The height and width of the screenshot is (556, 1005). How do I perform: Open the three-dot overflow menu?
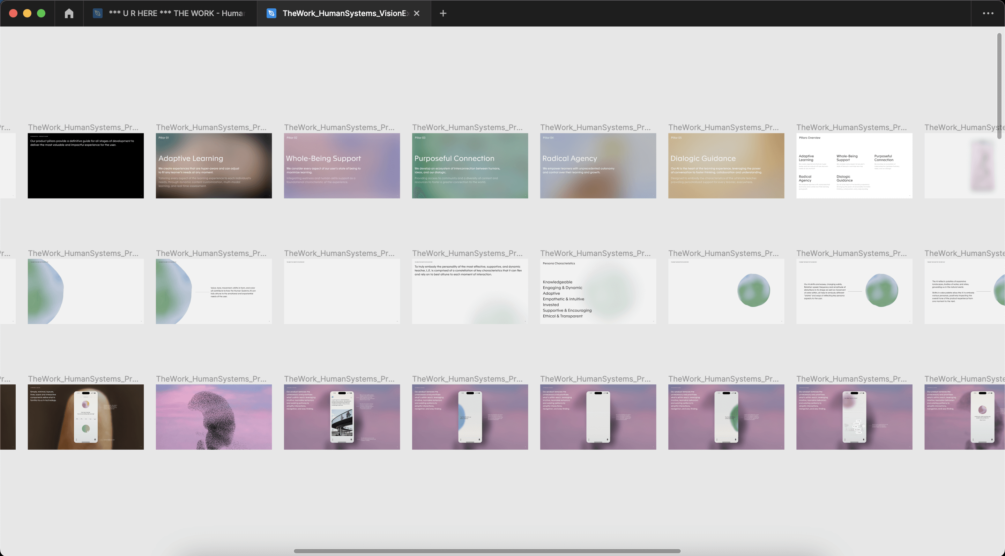tap(988, 13)
